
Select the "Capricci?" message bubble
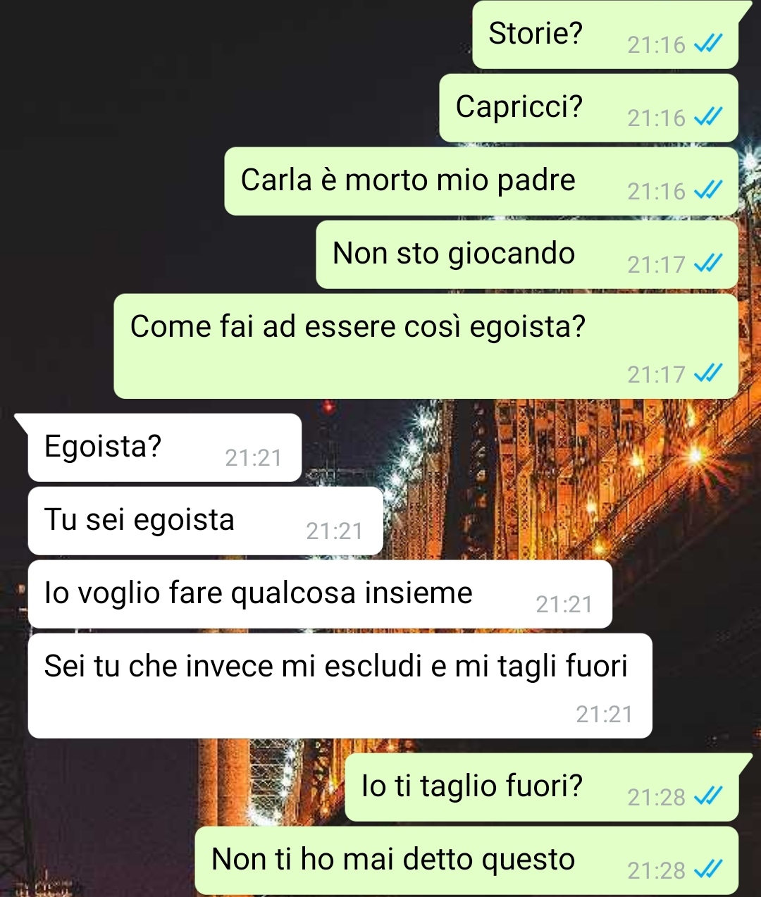coord(588,108)
